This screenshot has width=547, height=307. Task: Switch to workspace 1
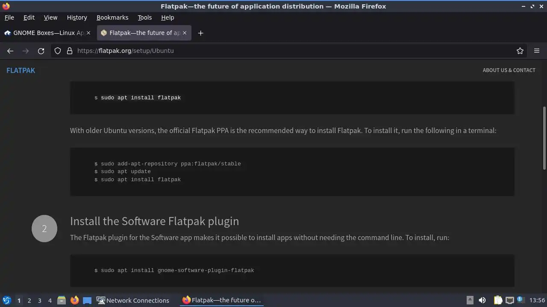tap(19, 301)
